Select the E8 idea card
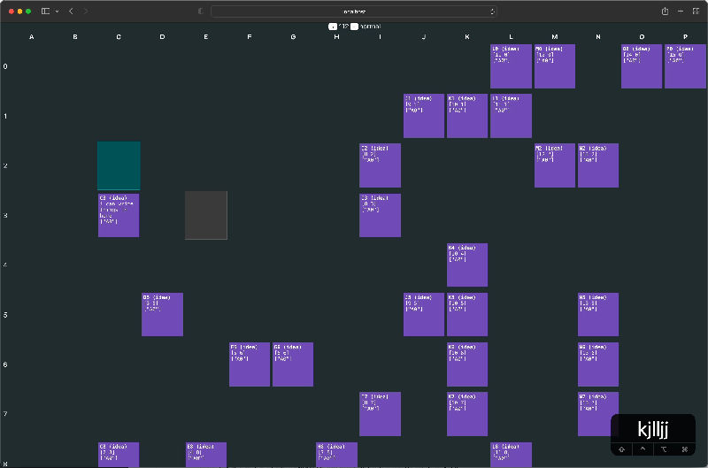 click(206, 455)
